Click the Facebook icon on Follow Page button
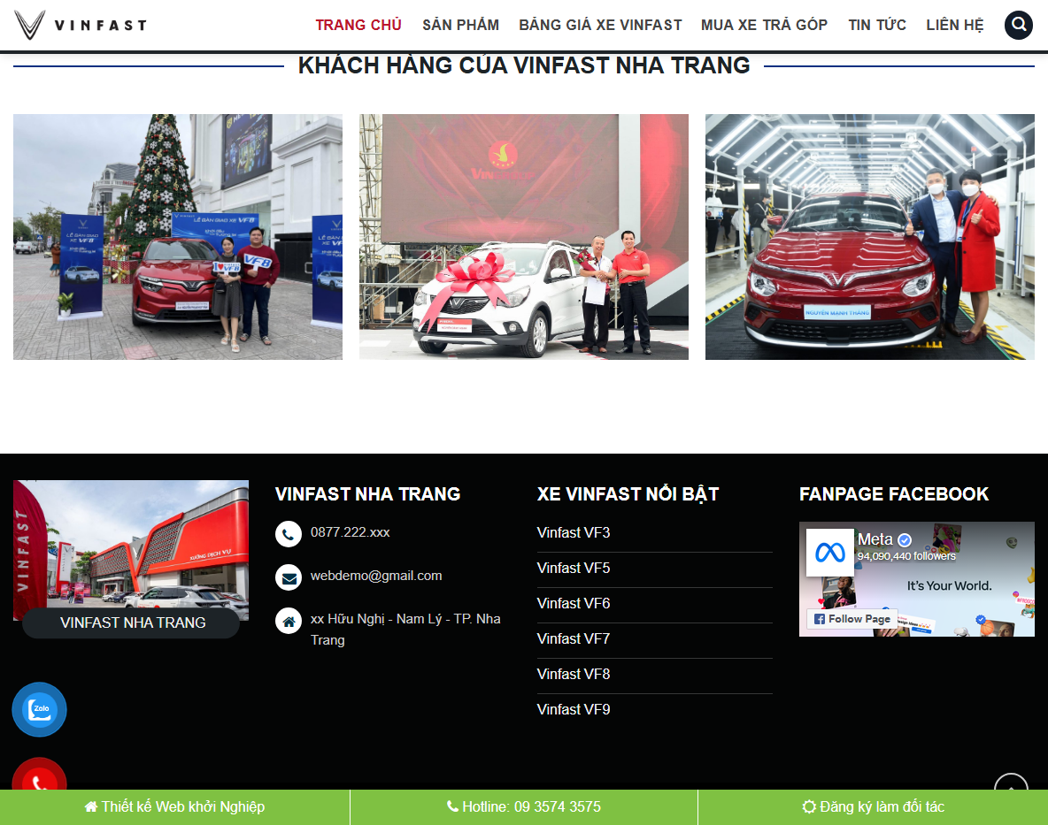Image resolution: width=1048 pixels, height=825 pixels. pyautogui.click(x=821, y=618)
